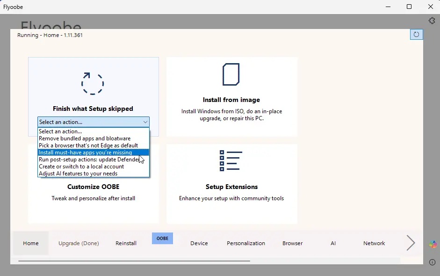Open the Network tab
The height and width of the screenshot is (276, 440).
coord(374,243)
